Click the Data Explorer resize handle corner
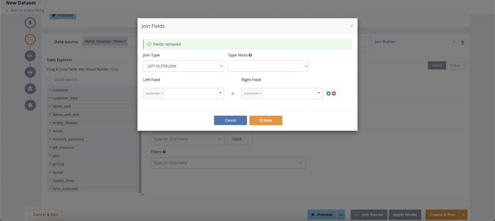 [142, 194]
